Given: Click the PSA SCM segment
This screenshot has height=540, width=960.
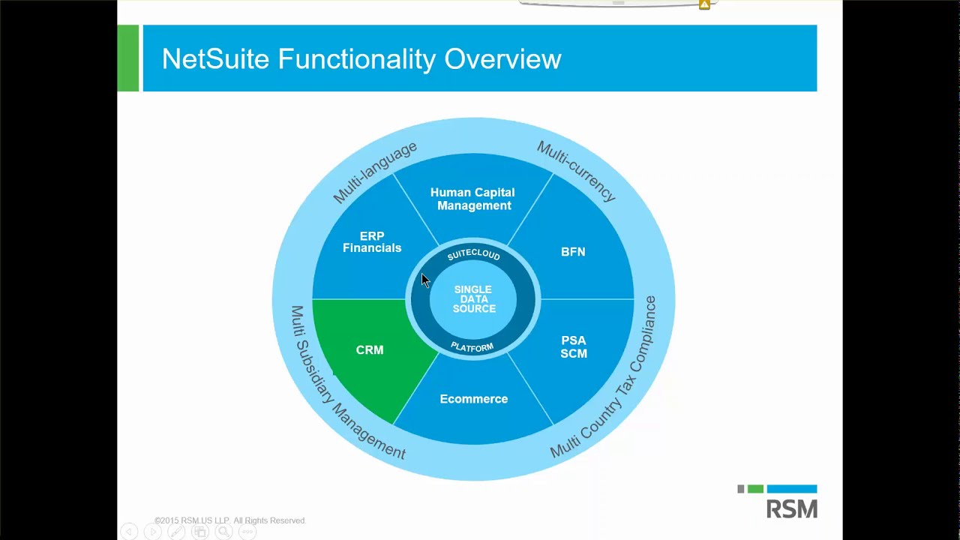Looking at the screenshot, I should tap(574, 346).
